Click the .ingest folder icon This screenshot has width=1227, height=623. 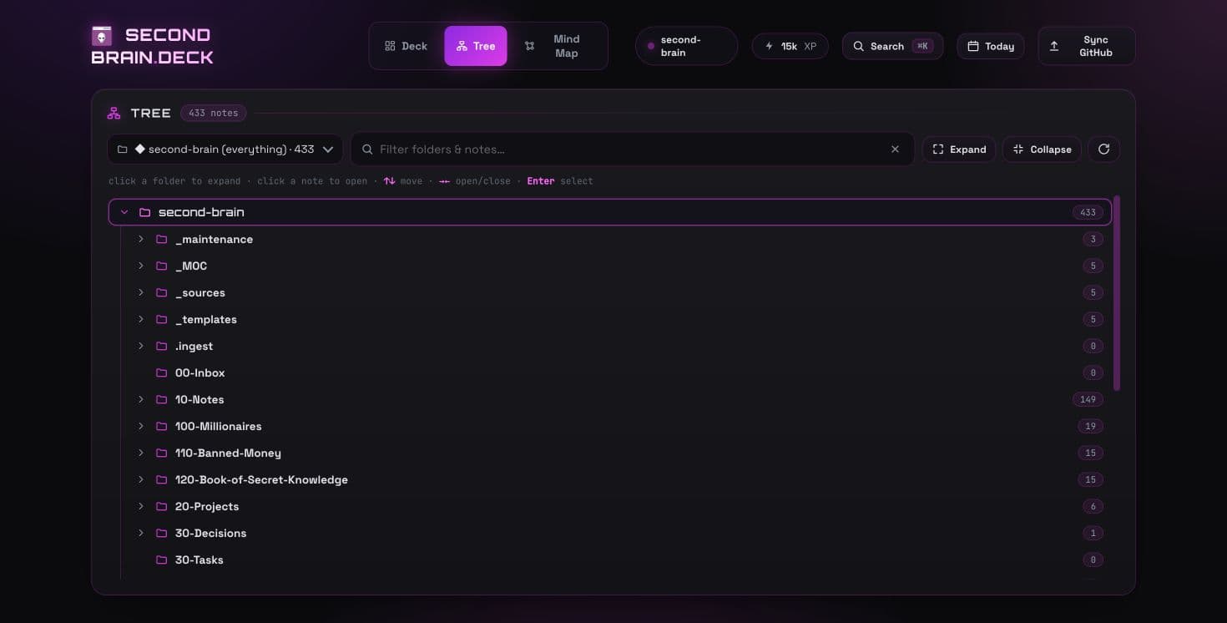click(x=162, y=346)
